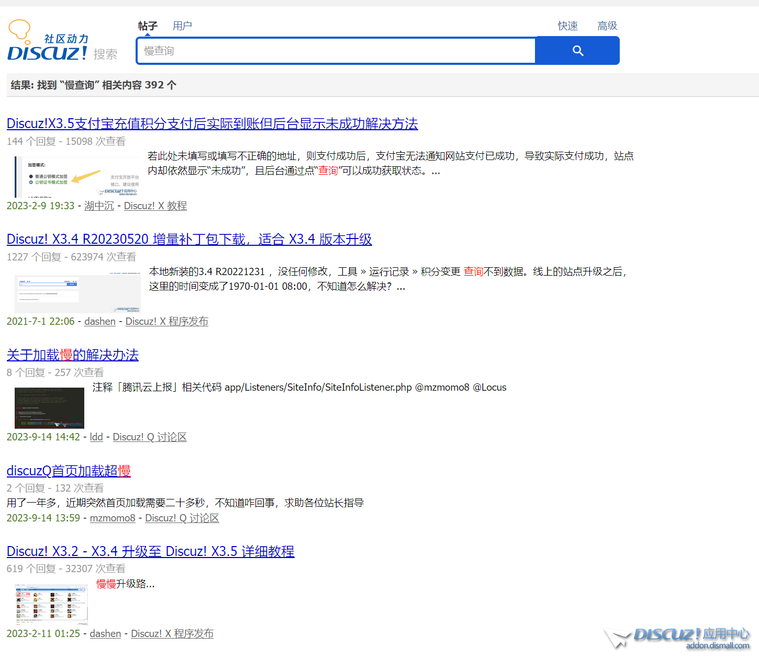Click the snippet beginning 本地新装的3.4 R20221231
759x659 pixels.
(388, 279)
